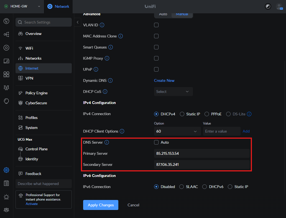Select the DHCPv4 radio button
Screen dimensions: 286x218
click(156, 114)
